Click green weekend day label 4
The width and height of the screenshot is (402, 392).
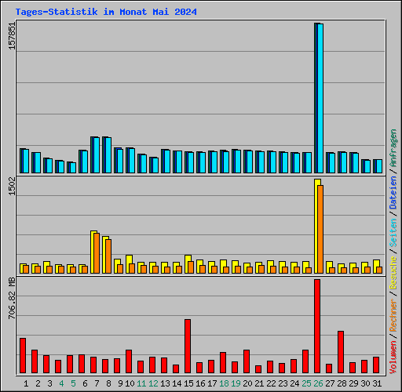tap(61, 383)
